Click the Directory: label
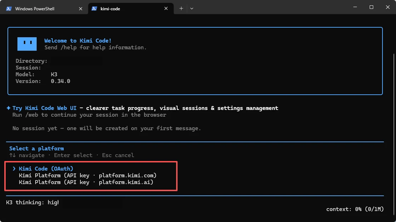This screenshot has height=222, width=396. [x=31, y=61]
